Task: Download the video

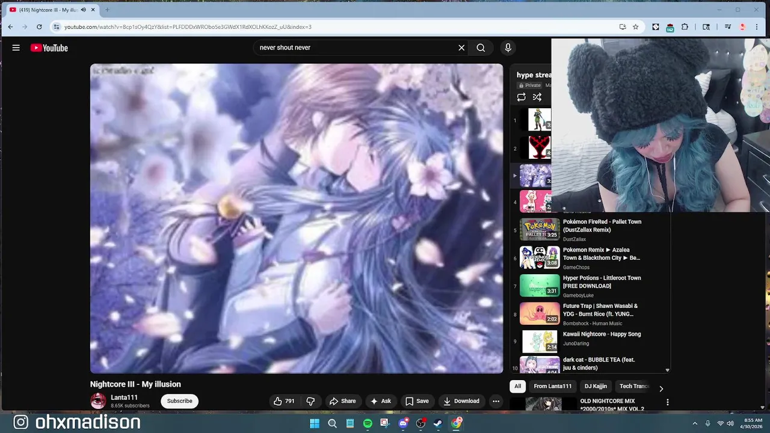Action: [461, 401]
